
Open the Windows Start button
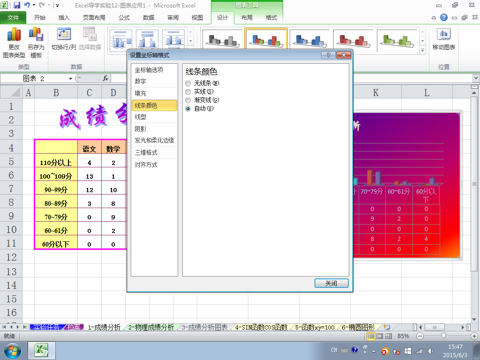click(12, 351)
